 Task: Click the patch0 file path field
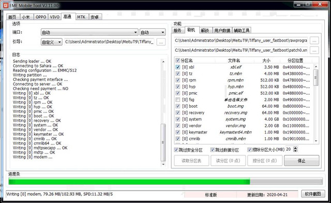241,50
